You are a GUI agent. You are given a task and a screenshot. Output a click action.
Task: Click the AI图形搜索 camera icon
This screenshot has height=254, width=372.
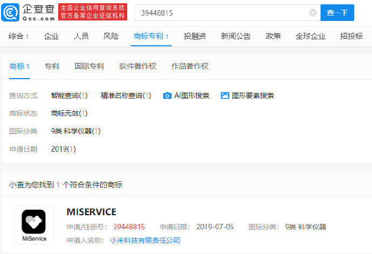[x=167, y=96]
